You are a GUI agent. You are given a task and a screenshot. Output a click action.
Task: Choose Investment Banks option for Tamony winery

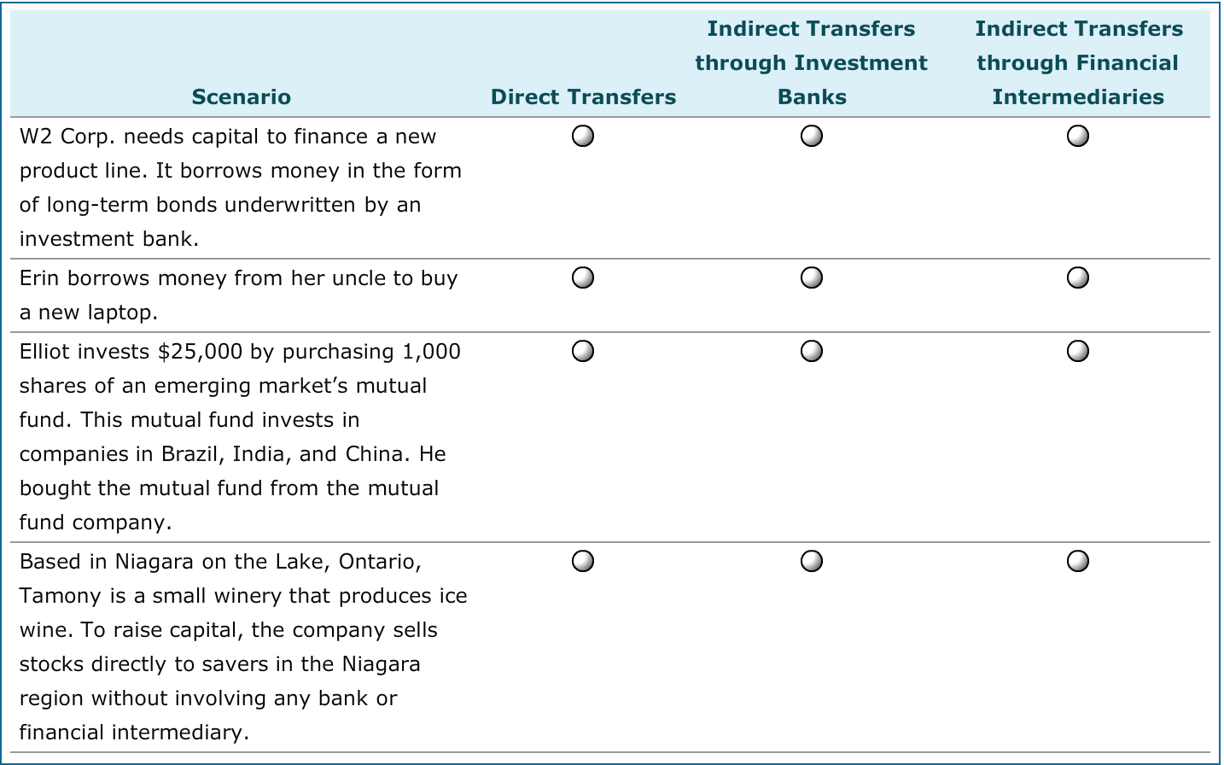812,560
